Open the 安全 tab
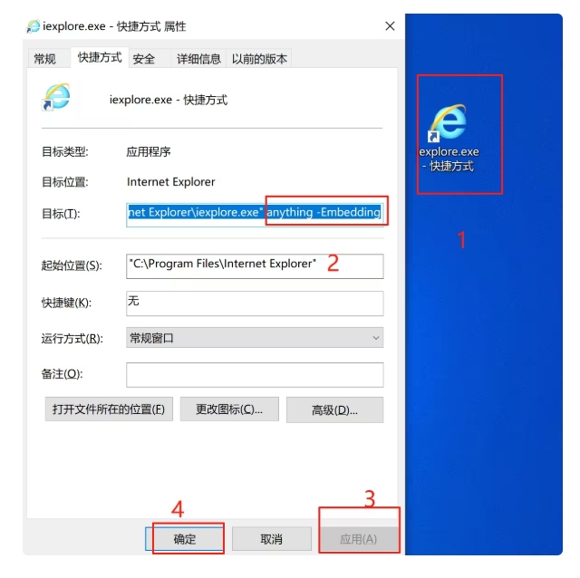The image size is (580, 578). pyautogui.click(x=144, y=59)
